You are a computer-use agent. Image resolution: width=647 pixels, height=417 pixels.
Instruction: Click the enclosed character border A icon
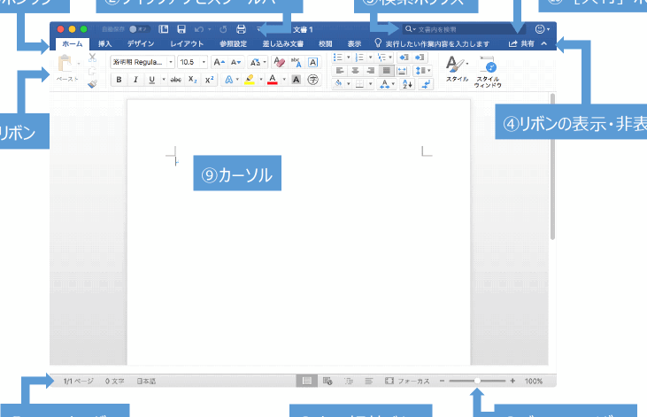pyautogui.click(x=313, y=62)
